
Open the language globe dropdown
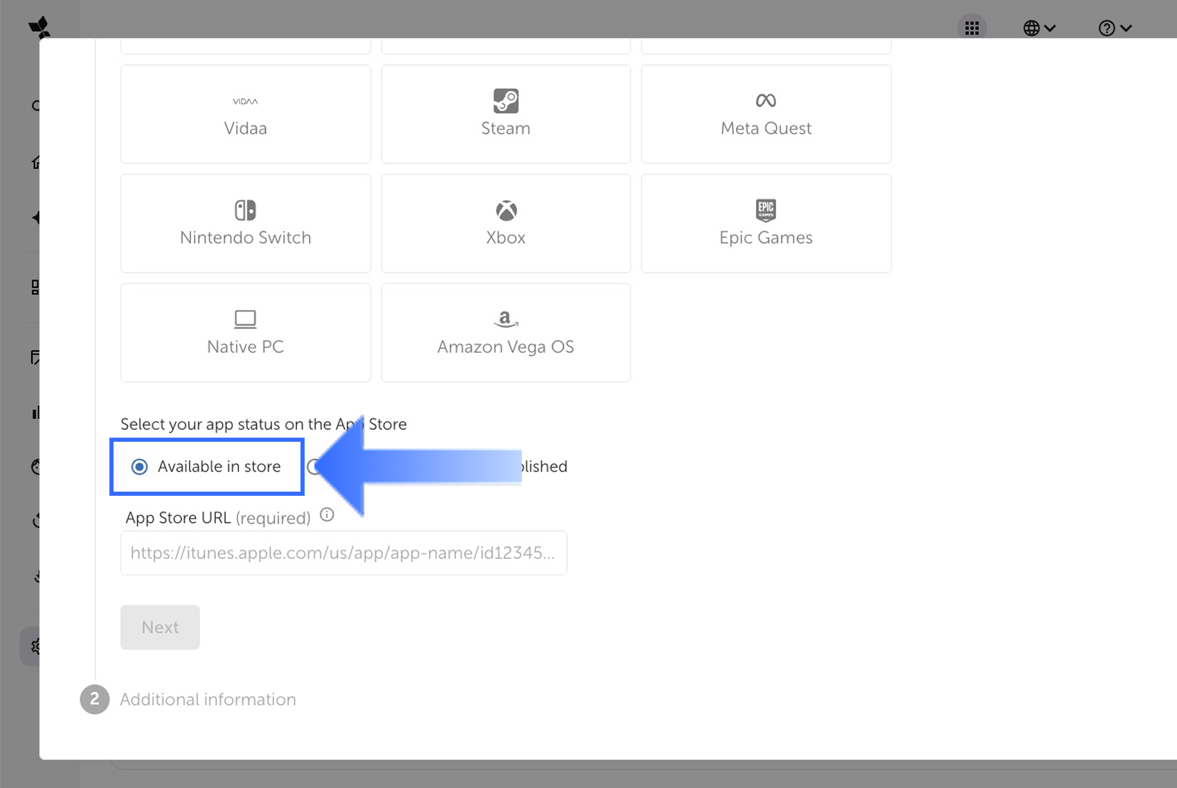pos(1039,28)
